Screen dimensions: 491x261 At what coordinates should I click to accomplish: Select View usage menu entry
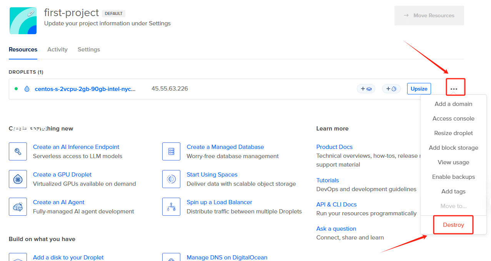coord(453,162)
